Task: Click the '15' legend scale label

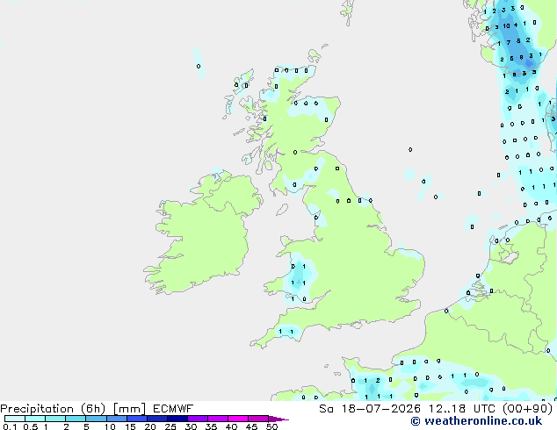Action: (130, 426)
